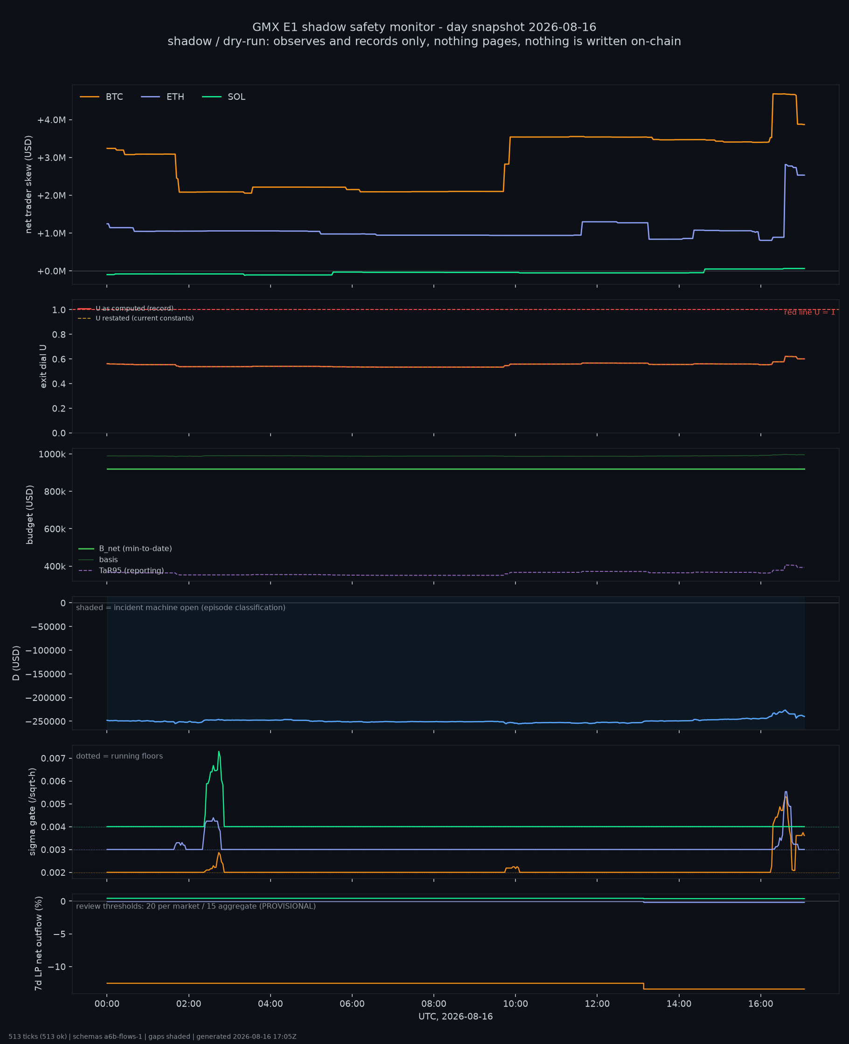Click the "600k" budget axis tick
Image resolution: width=849 pixels, height=1044 pixels.
55,529
